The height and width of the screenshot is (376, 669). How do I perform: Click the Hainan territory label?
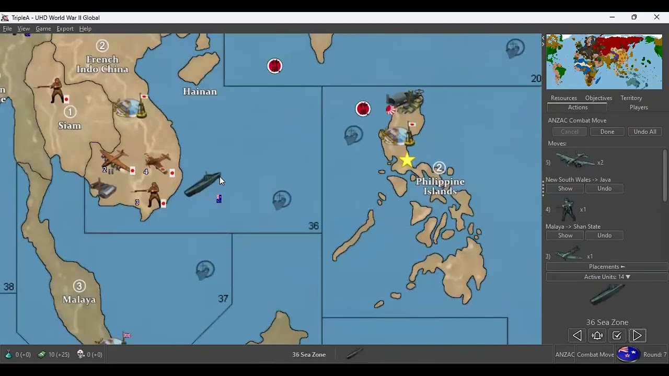(200, 92)
